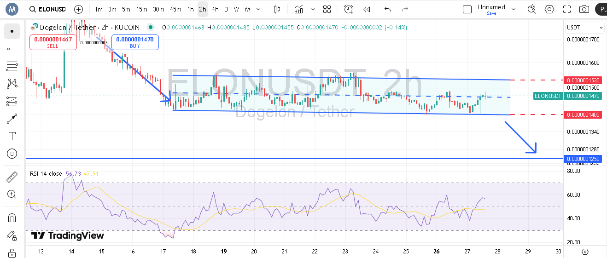Image resolution: width=607 pixels, height=258 pixels.
Task: Activate the zoom in tool
Action: point(12,195)
